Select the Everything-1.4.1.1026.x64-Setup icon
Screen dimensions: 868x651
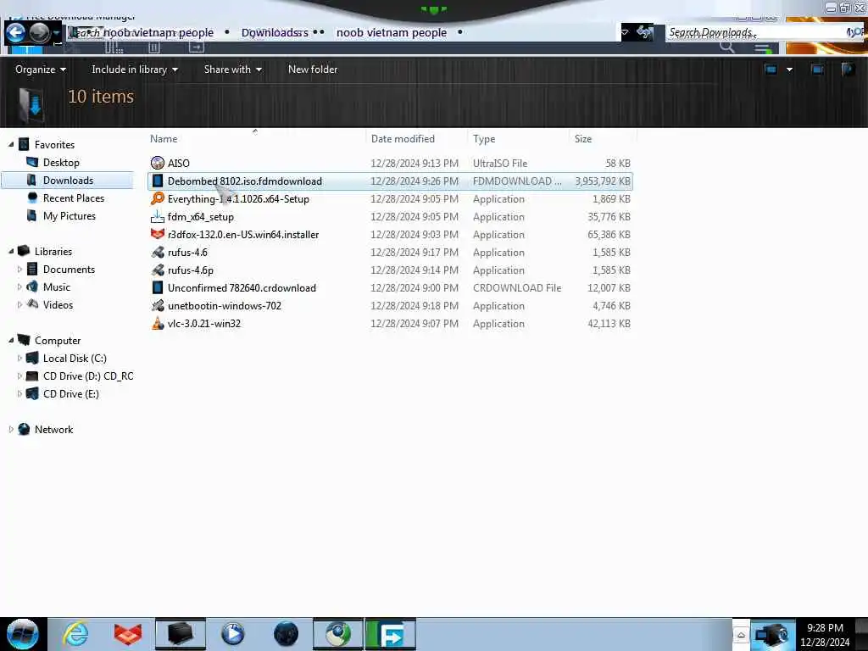click(158, 198)
